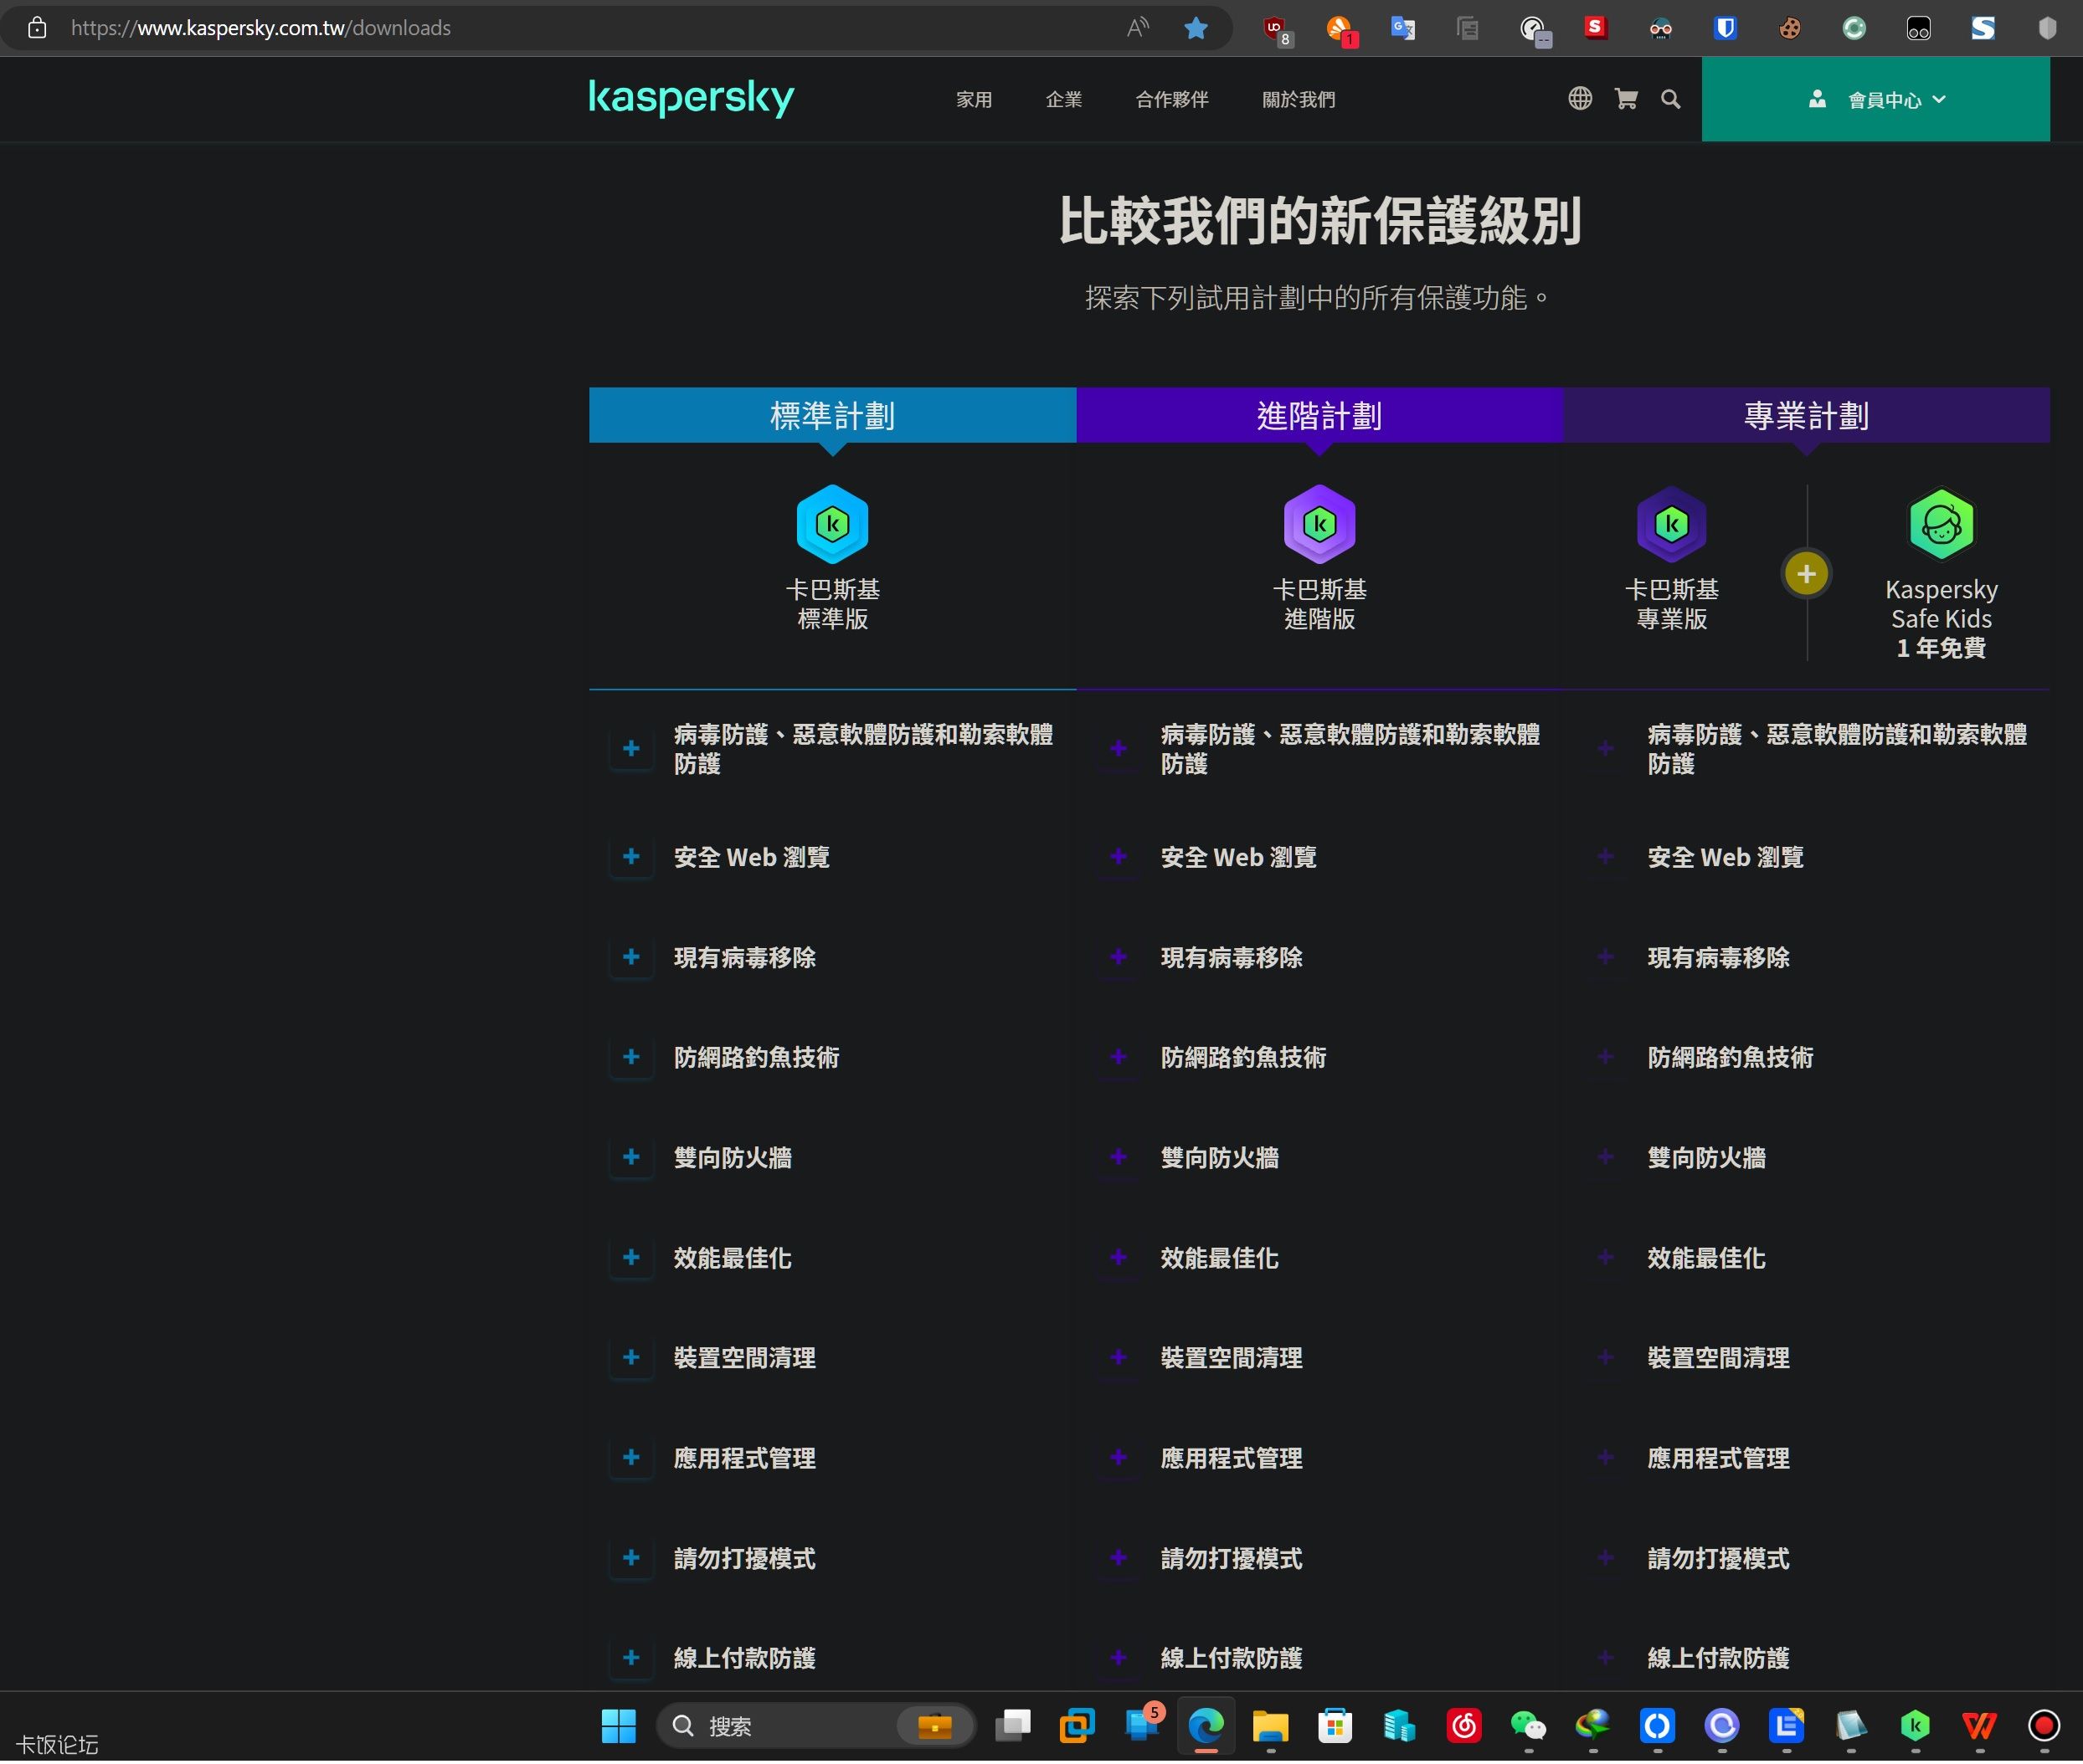2083x1764 pixels.
Task: Open the shopping cart icon
Action: point(1626,98)
